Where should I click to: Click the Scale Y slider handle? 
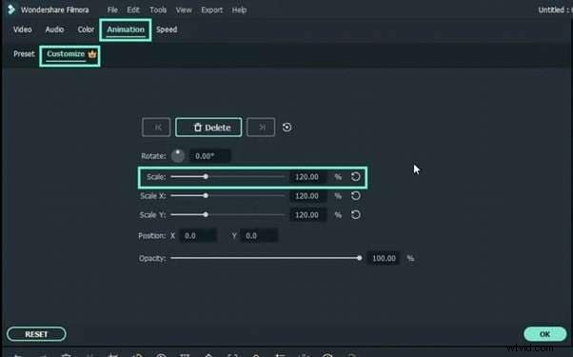(206, 215)
